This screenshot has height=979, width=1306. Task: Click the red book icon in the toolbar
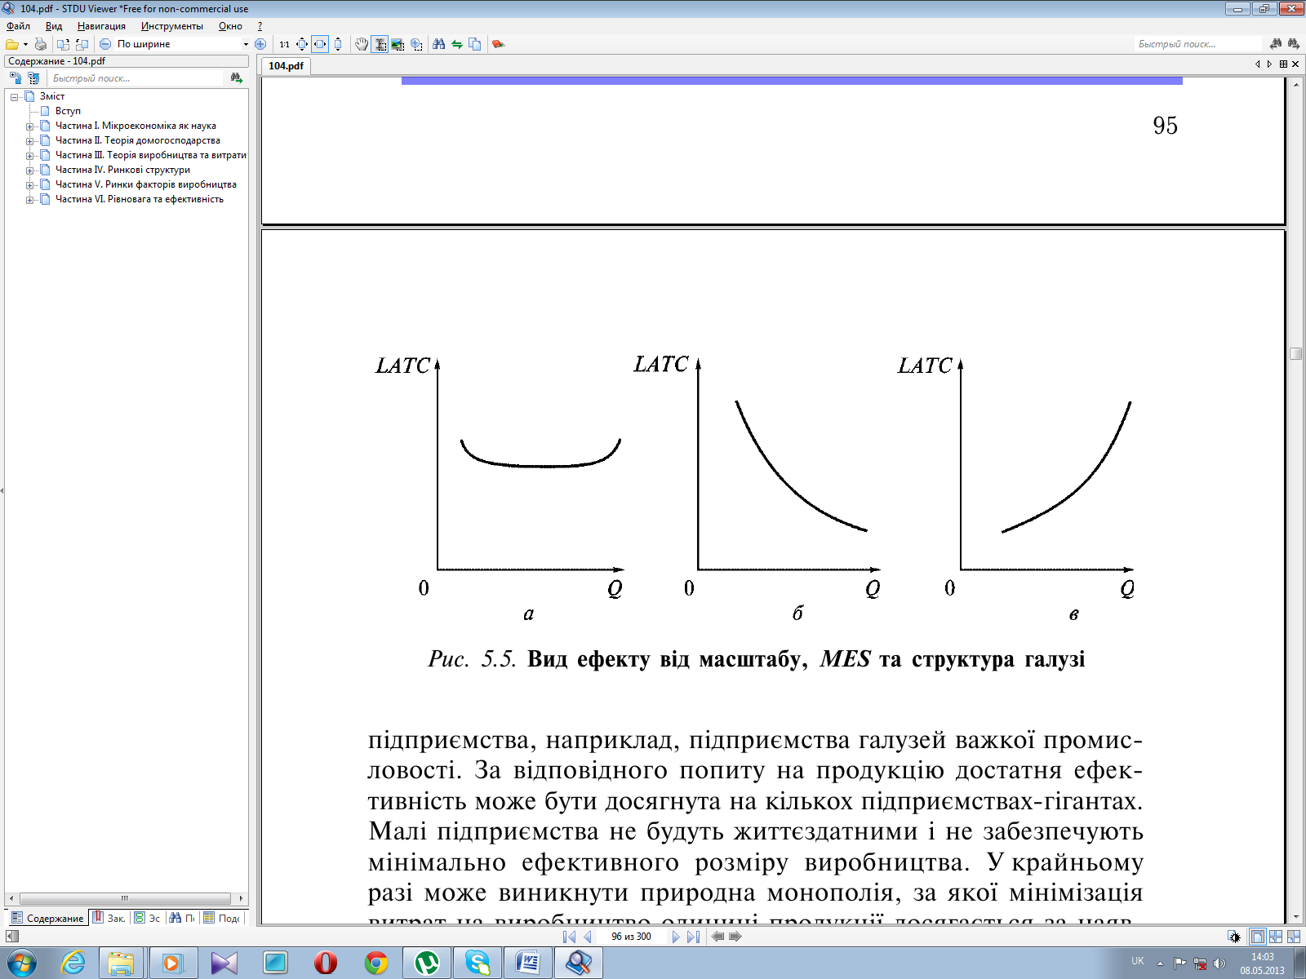pos(498,44)
